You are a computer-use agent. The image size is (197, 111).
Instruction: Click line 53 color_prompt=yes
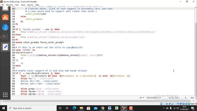pos(36,14)
